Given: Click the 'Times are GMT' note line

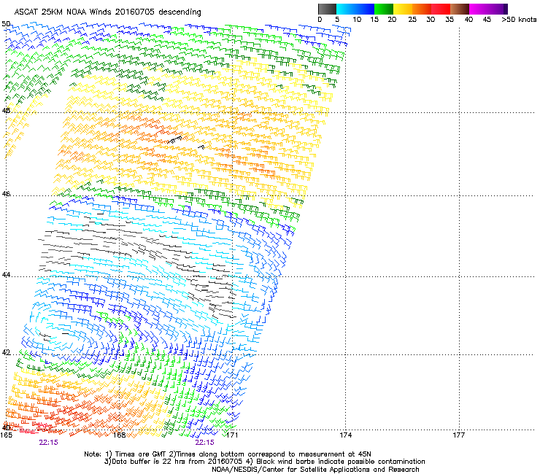Looking at the screenshot, I should click(228, 454).
